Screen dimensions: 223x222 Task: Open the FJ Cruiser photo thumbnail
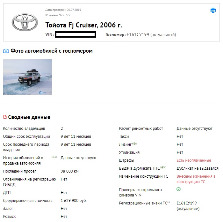click(27, 77)
